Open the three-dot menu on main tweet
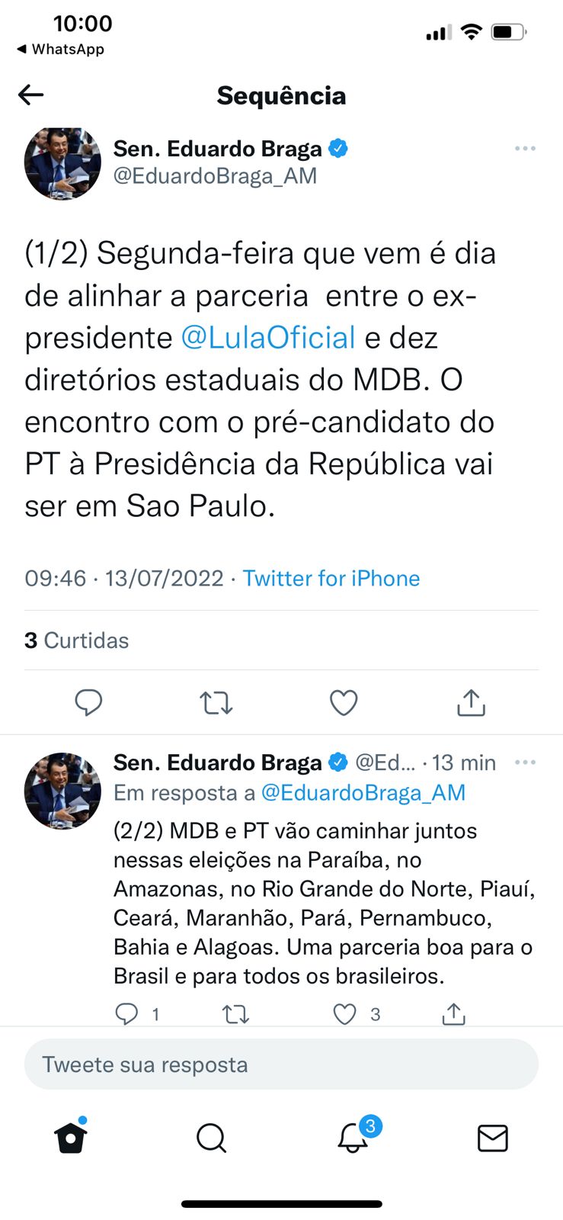This screenshot has height=1220, width=563. click(525, 149)
